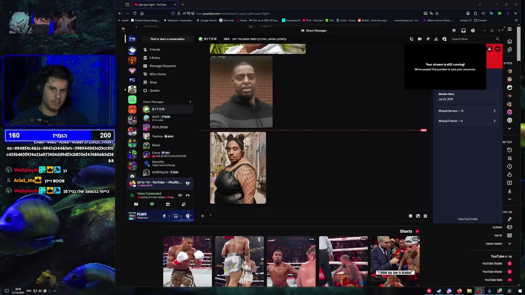Open DM with REALBIGIII
The image size is (525, 295).
167,127
